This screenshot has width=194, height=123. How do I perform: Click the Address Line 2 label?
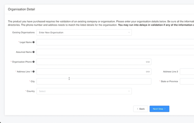[x=170, y=72]
